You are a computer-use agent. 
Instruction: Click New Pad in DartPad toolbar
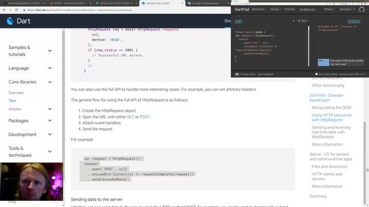tap(258, 9)
